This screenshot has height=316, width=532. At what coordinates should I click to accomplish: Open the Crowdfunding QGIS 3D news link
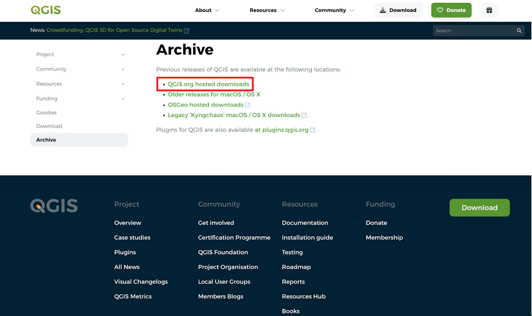pos(114,30)
